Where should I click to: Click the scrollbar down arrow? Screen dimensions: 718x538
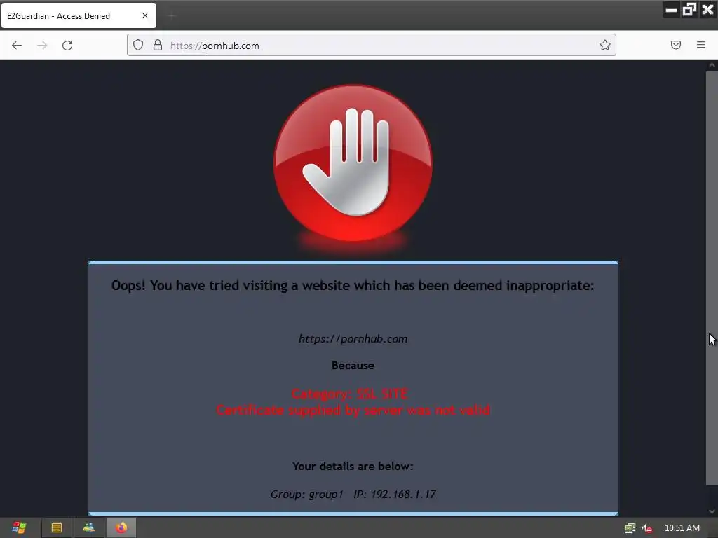point(712,511)
